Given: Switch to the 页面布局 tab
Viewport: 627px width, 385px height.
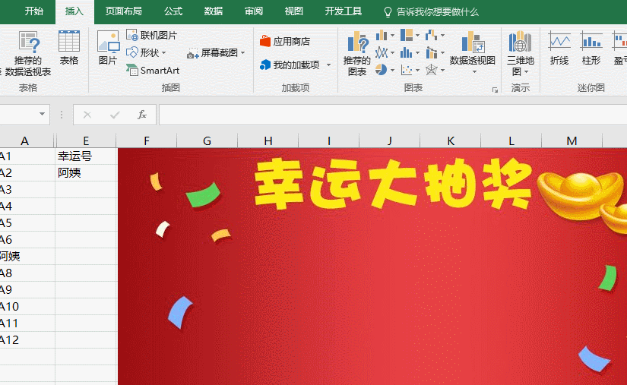Looking at the screenshot, I should point(124,11).
